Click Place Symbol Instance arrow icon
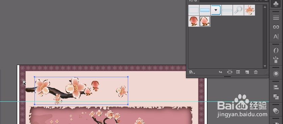 [x=220, y=72]
